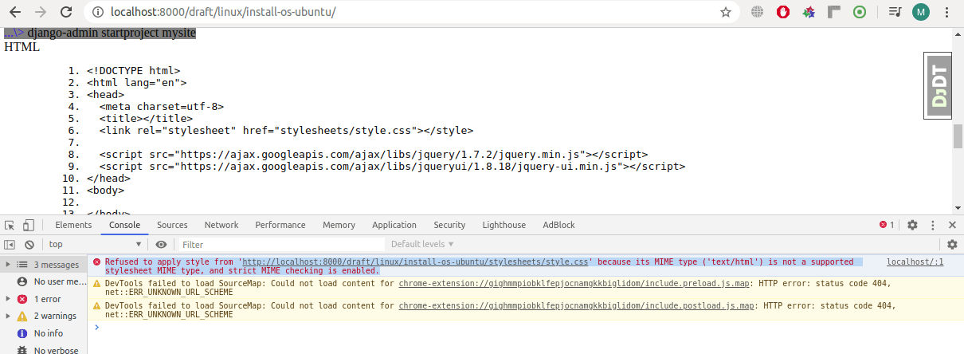Bookmark this page with the star icon
964x354 pixels.
(726, 12)
